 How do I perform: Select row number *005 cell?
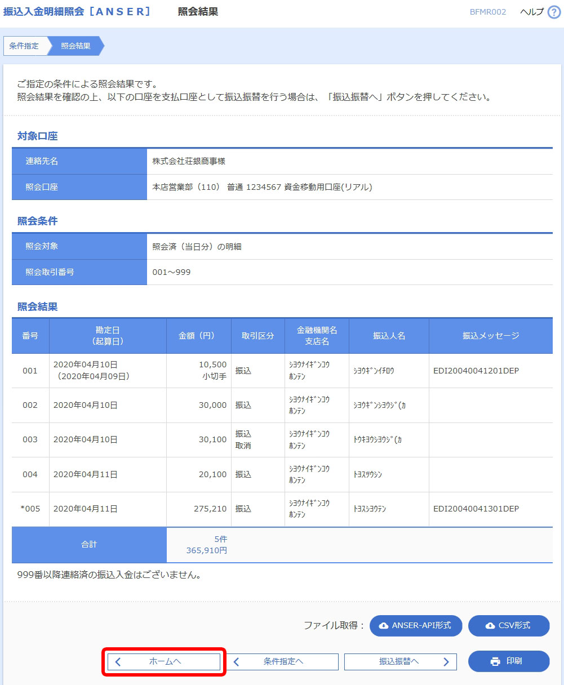click(30, 509)
